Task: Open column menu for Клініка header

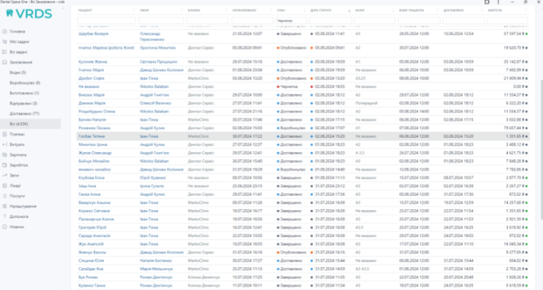Action: (x=227, y=10)
